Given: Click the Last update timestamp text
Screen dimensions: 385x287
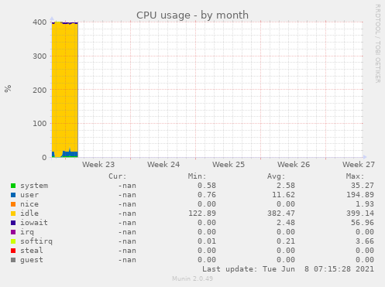Looking at the screenshot, I should (x=288, y=269).
